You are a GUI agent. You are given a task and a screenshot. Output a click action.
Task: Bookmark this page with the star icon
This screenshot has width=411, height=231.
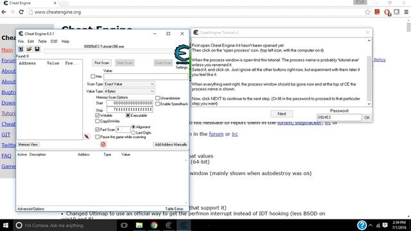tap(367, 12)
